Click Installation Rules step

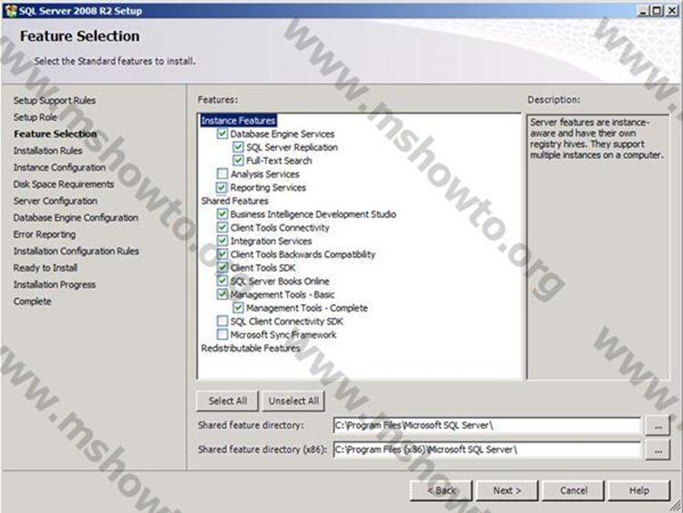[x=48, y=151]
